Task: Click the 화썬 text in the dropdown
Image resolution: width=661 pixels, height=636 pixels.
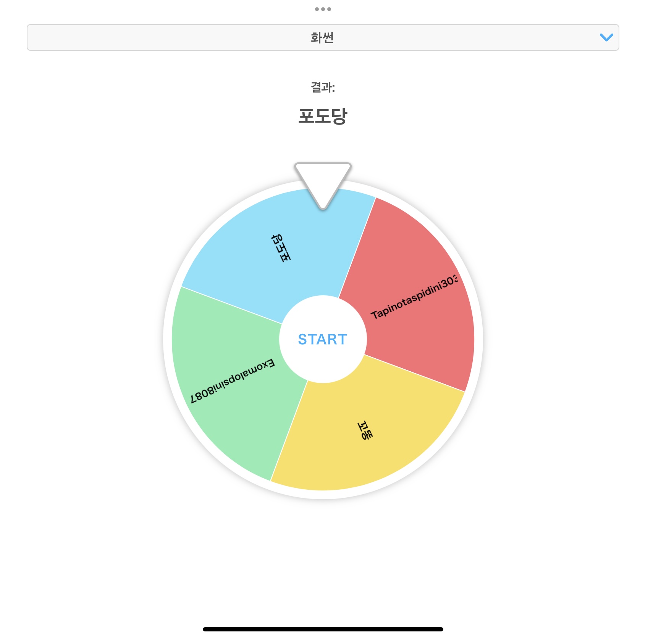Action: coord(322,37)
